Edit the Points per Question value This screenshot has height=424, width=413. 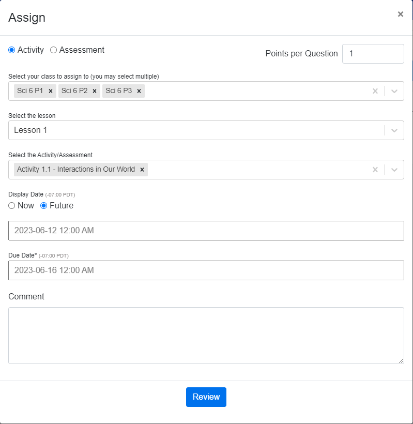click(x=373, y=53)
